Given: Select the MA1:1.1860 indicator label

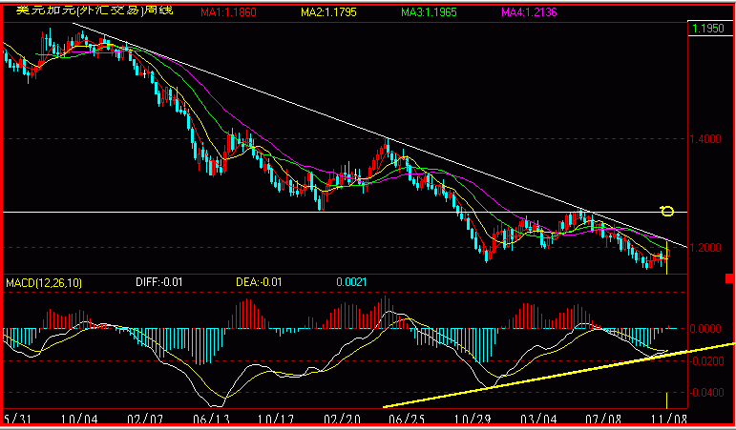Looking at the screenshot, I should click(228, 12).
